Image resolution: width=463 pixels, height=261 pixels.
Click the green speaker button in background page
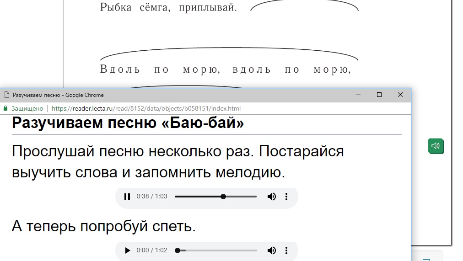coord(436,146)
